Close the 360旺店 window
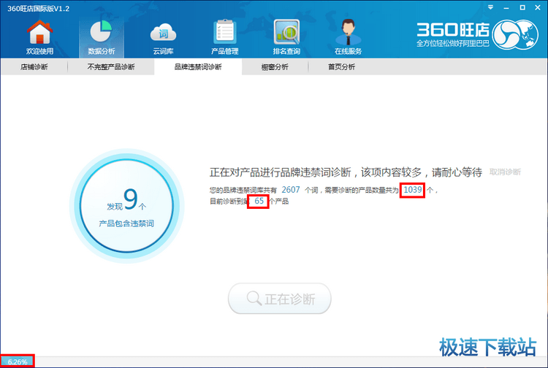The height and width of the screenshot is (368, 548). 538,7
